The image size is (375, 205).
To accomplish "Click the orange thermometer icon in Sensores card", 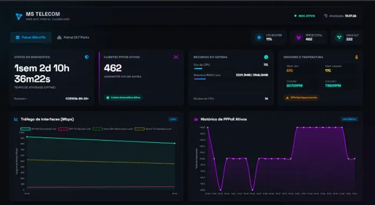I will pos(356,57).
